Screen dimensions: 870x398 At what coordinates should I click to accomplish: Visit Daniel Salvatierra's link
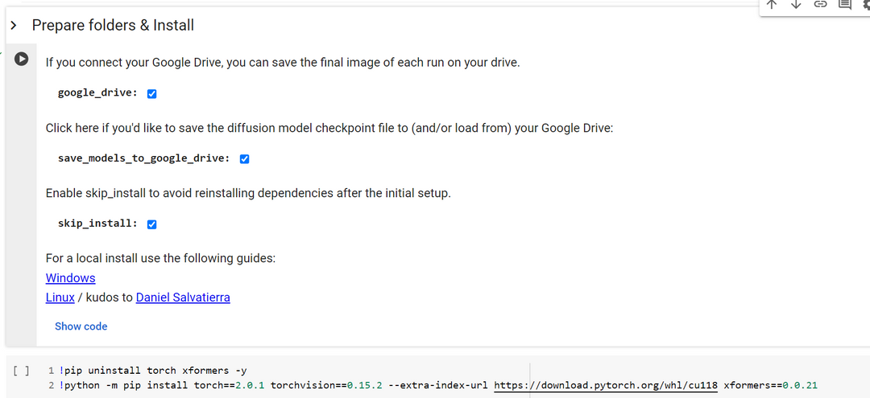pyautogui.click(x=183, y=297)
